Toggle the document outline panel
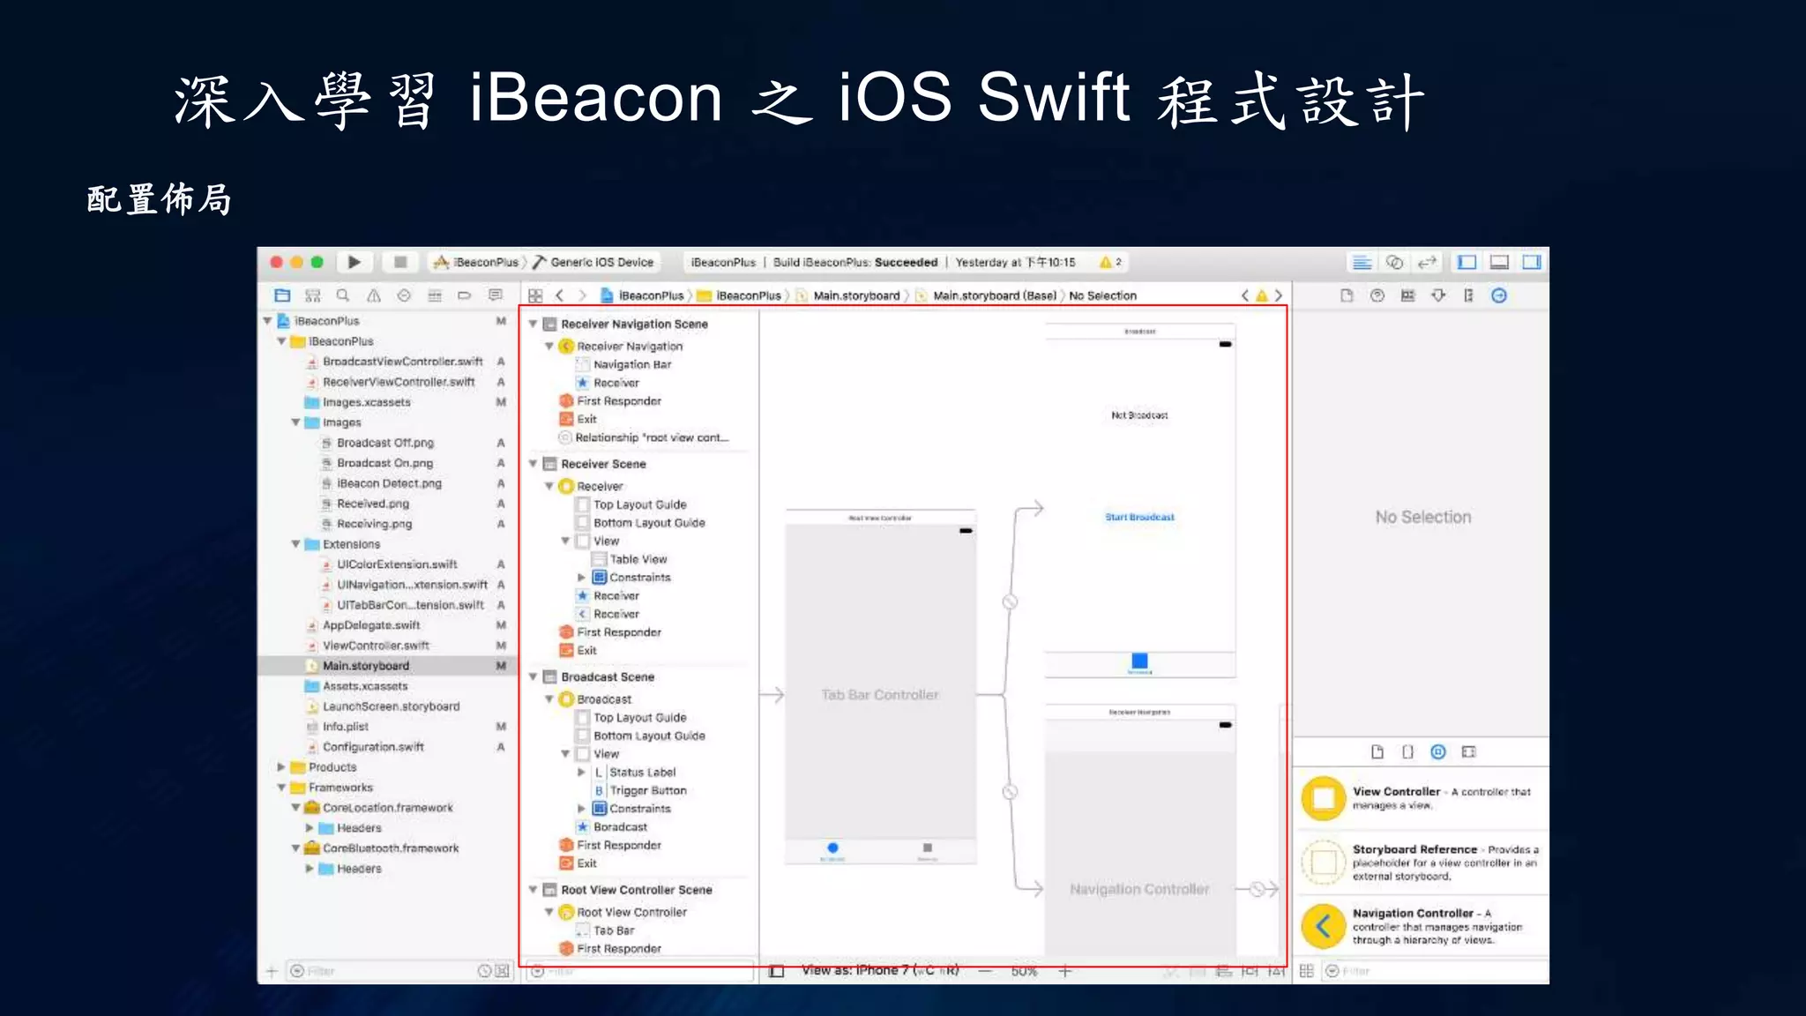This screenshot has width=1806, height=1016. [776, 971]
